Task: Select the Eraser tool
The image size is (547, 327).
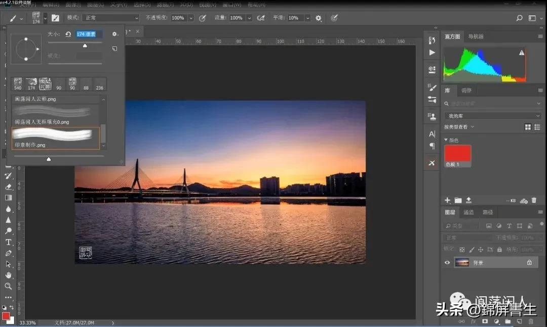Action: [8, 186]
